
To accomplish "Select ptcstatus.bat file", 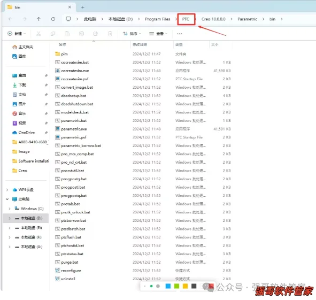I will [x=69, y=254].
